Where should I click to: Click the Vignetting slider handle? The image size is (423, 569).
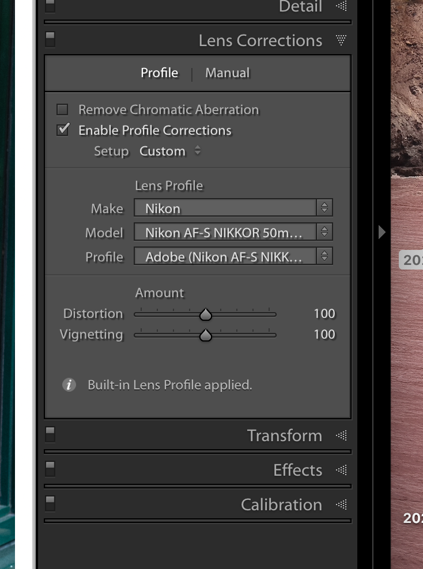pyautogui.click(x=206, y=335)
